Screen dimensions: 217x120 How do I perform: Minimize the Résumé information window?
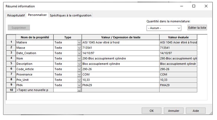[x=182, y=6]
